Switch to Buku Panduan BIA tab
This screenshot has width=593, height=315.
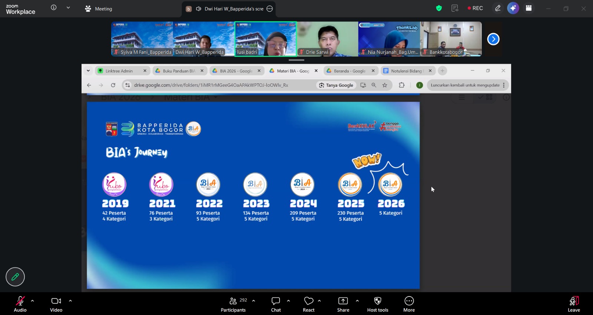tap(180, 71)
